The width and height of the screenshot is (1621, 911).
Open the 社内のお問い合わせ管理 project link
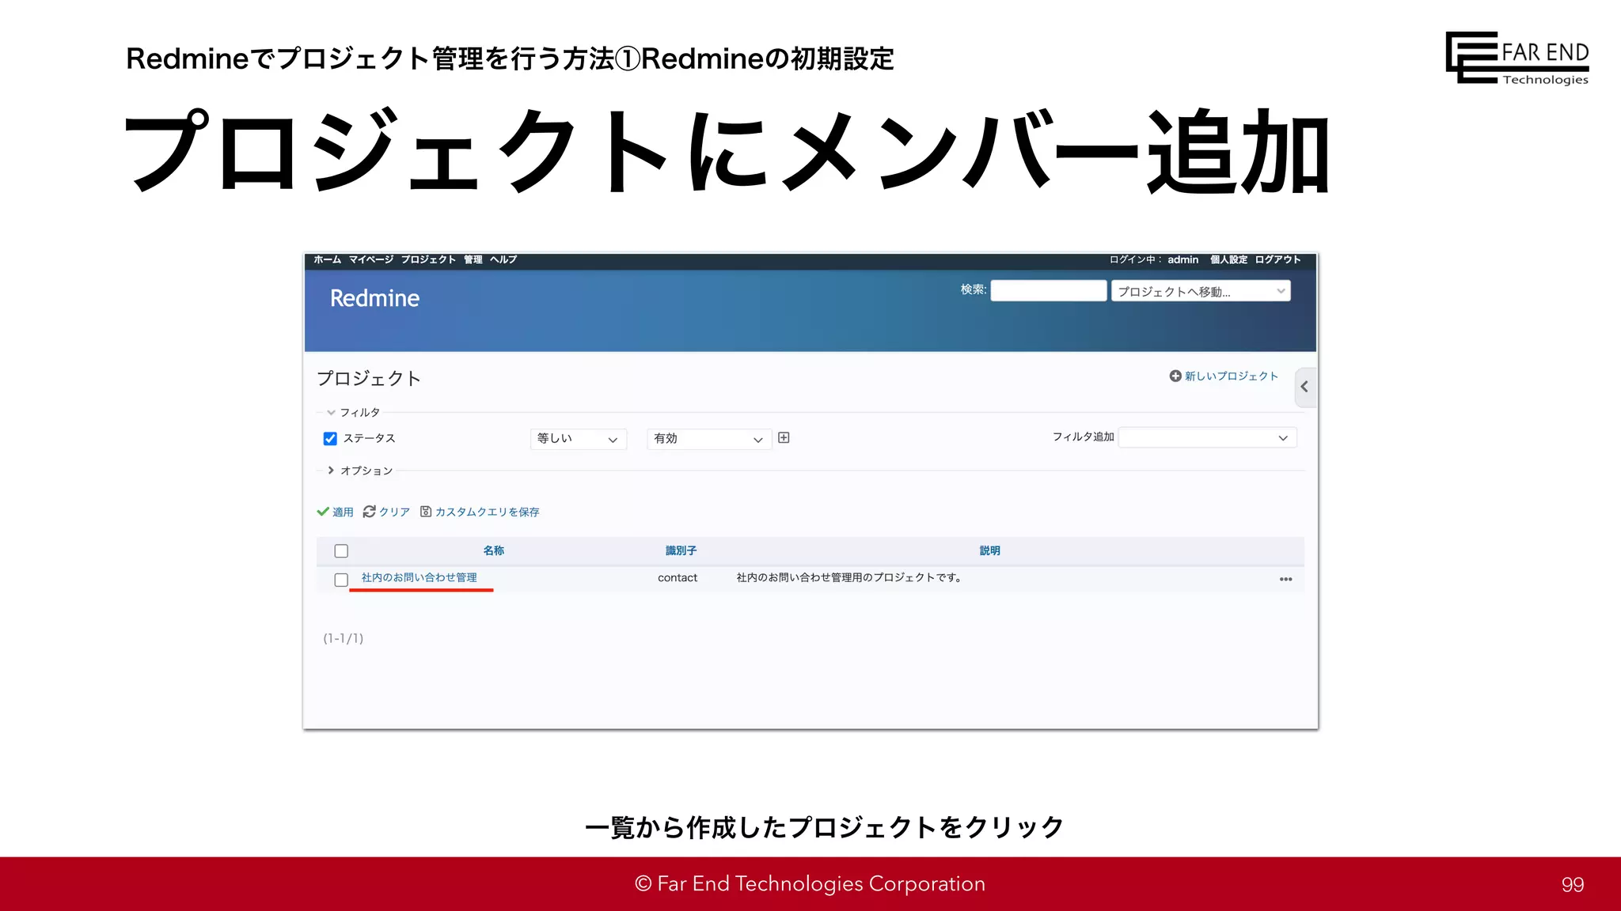[x=419, y=578]
